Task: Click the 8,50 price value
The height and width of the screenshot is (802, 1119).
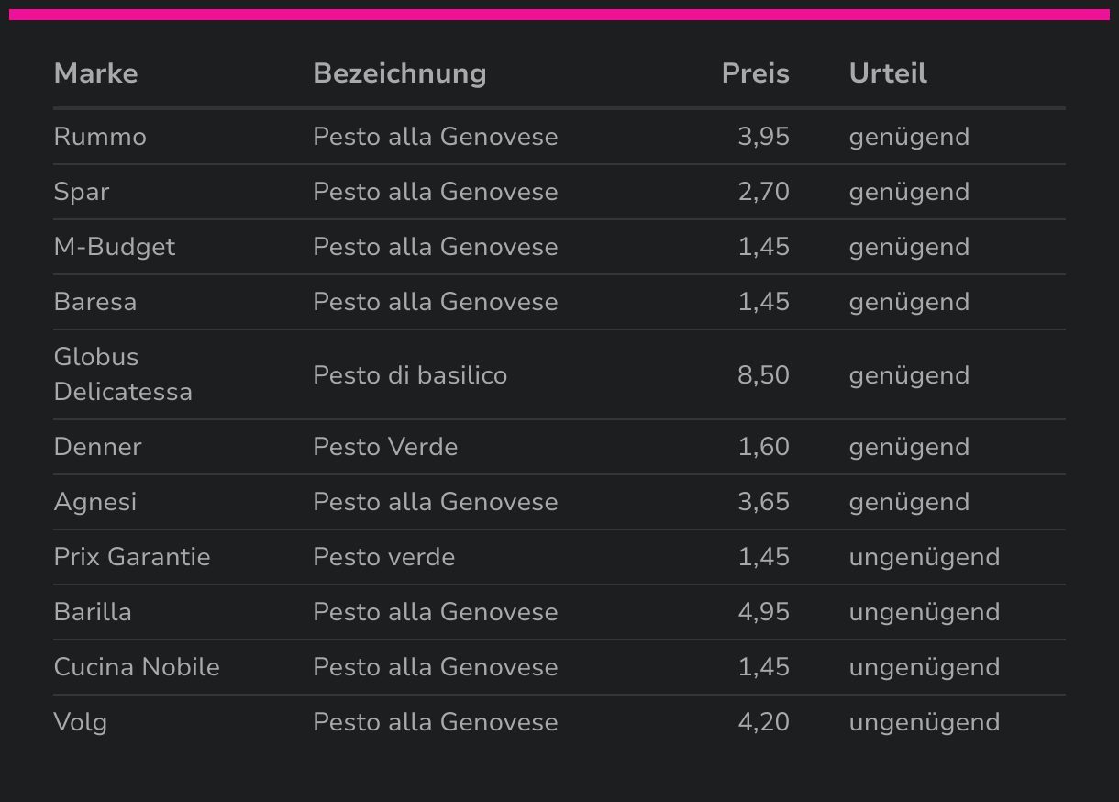Action: 763,375
